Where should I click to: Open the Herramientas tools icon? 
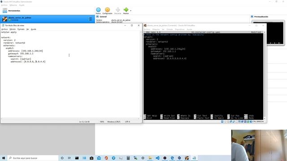(5, 11)
